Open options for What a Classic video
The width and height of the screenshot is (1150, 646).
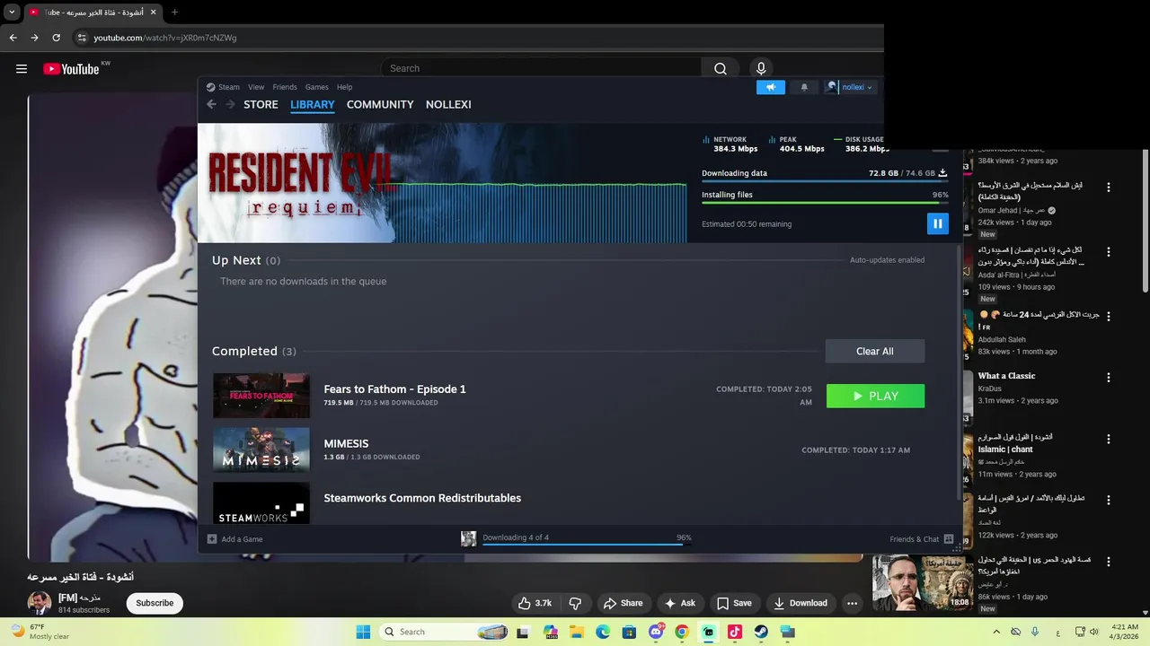(x=1109, y=378)
